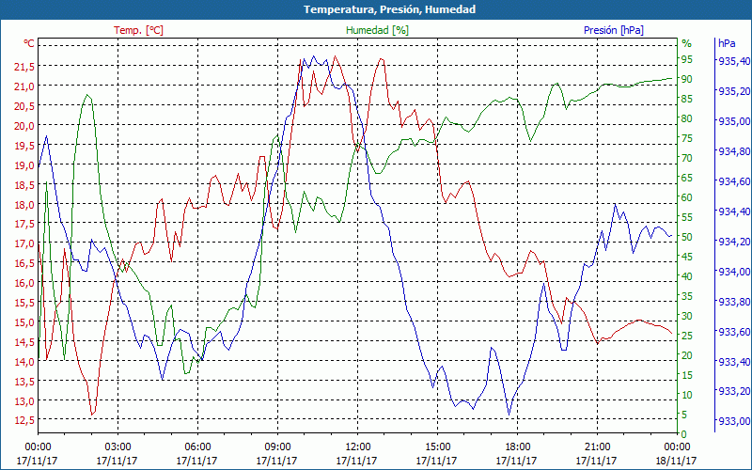Click the 19,0 temperature axis value
The width and height of the screenshot is (752, 470).
click(24, 164)
